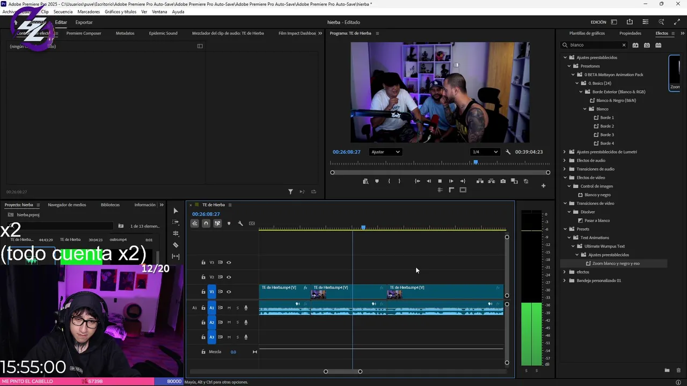This screenshot has width=687, height=386.
Task: Click the timeline captions CC icon
Action: coord(252,224)
